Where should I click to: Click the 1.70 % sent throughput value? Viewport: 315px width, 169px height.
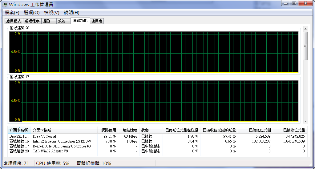pyautogui.click(x=193, y=136)
